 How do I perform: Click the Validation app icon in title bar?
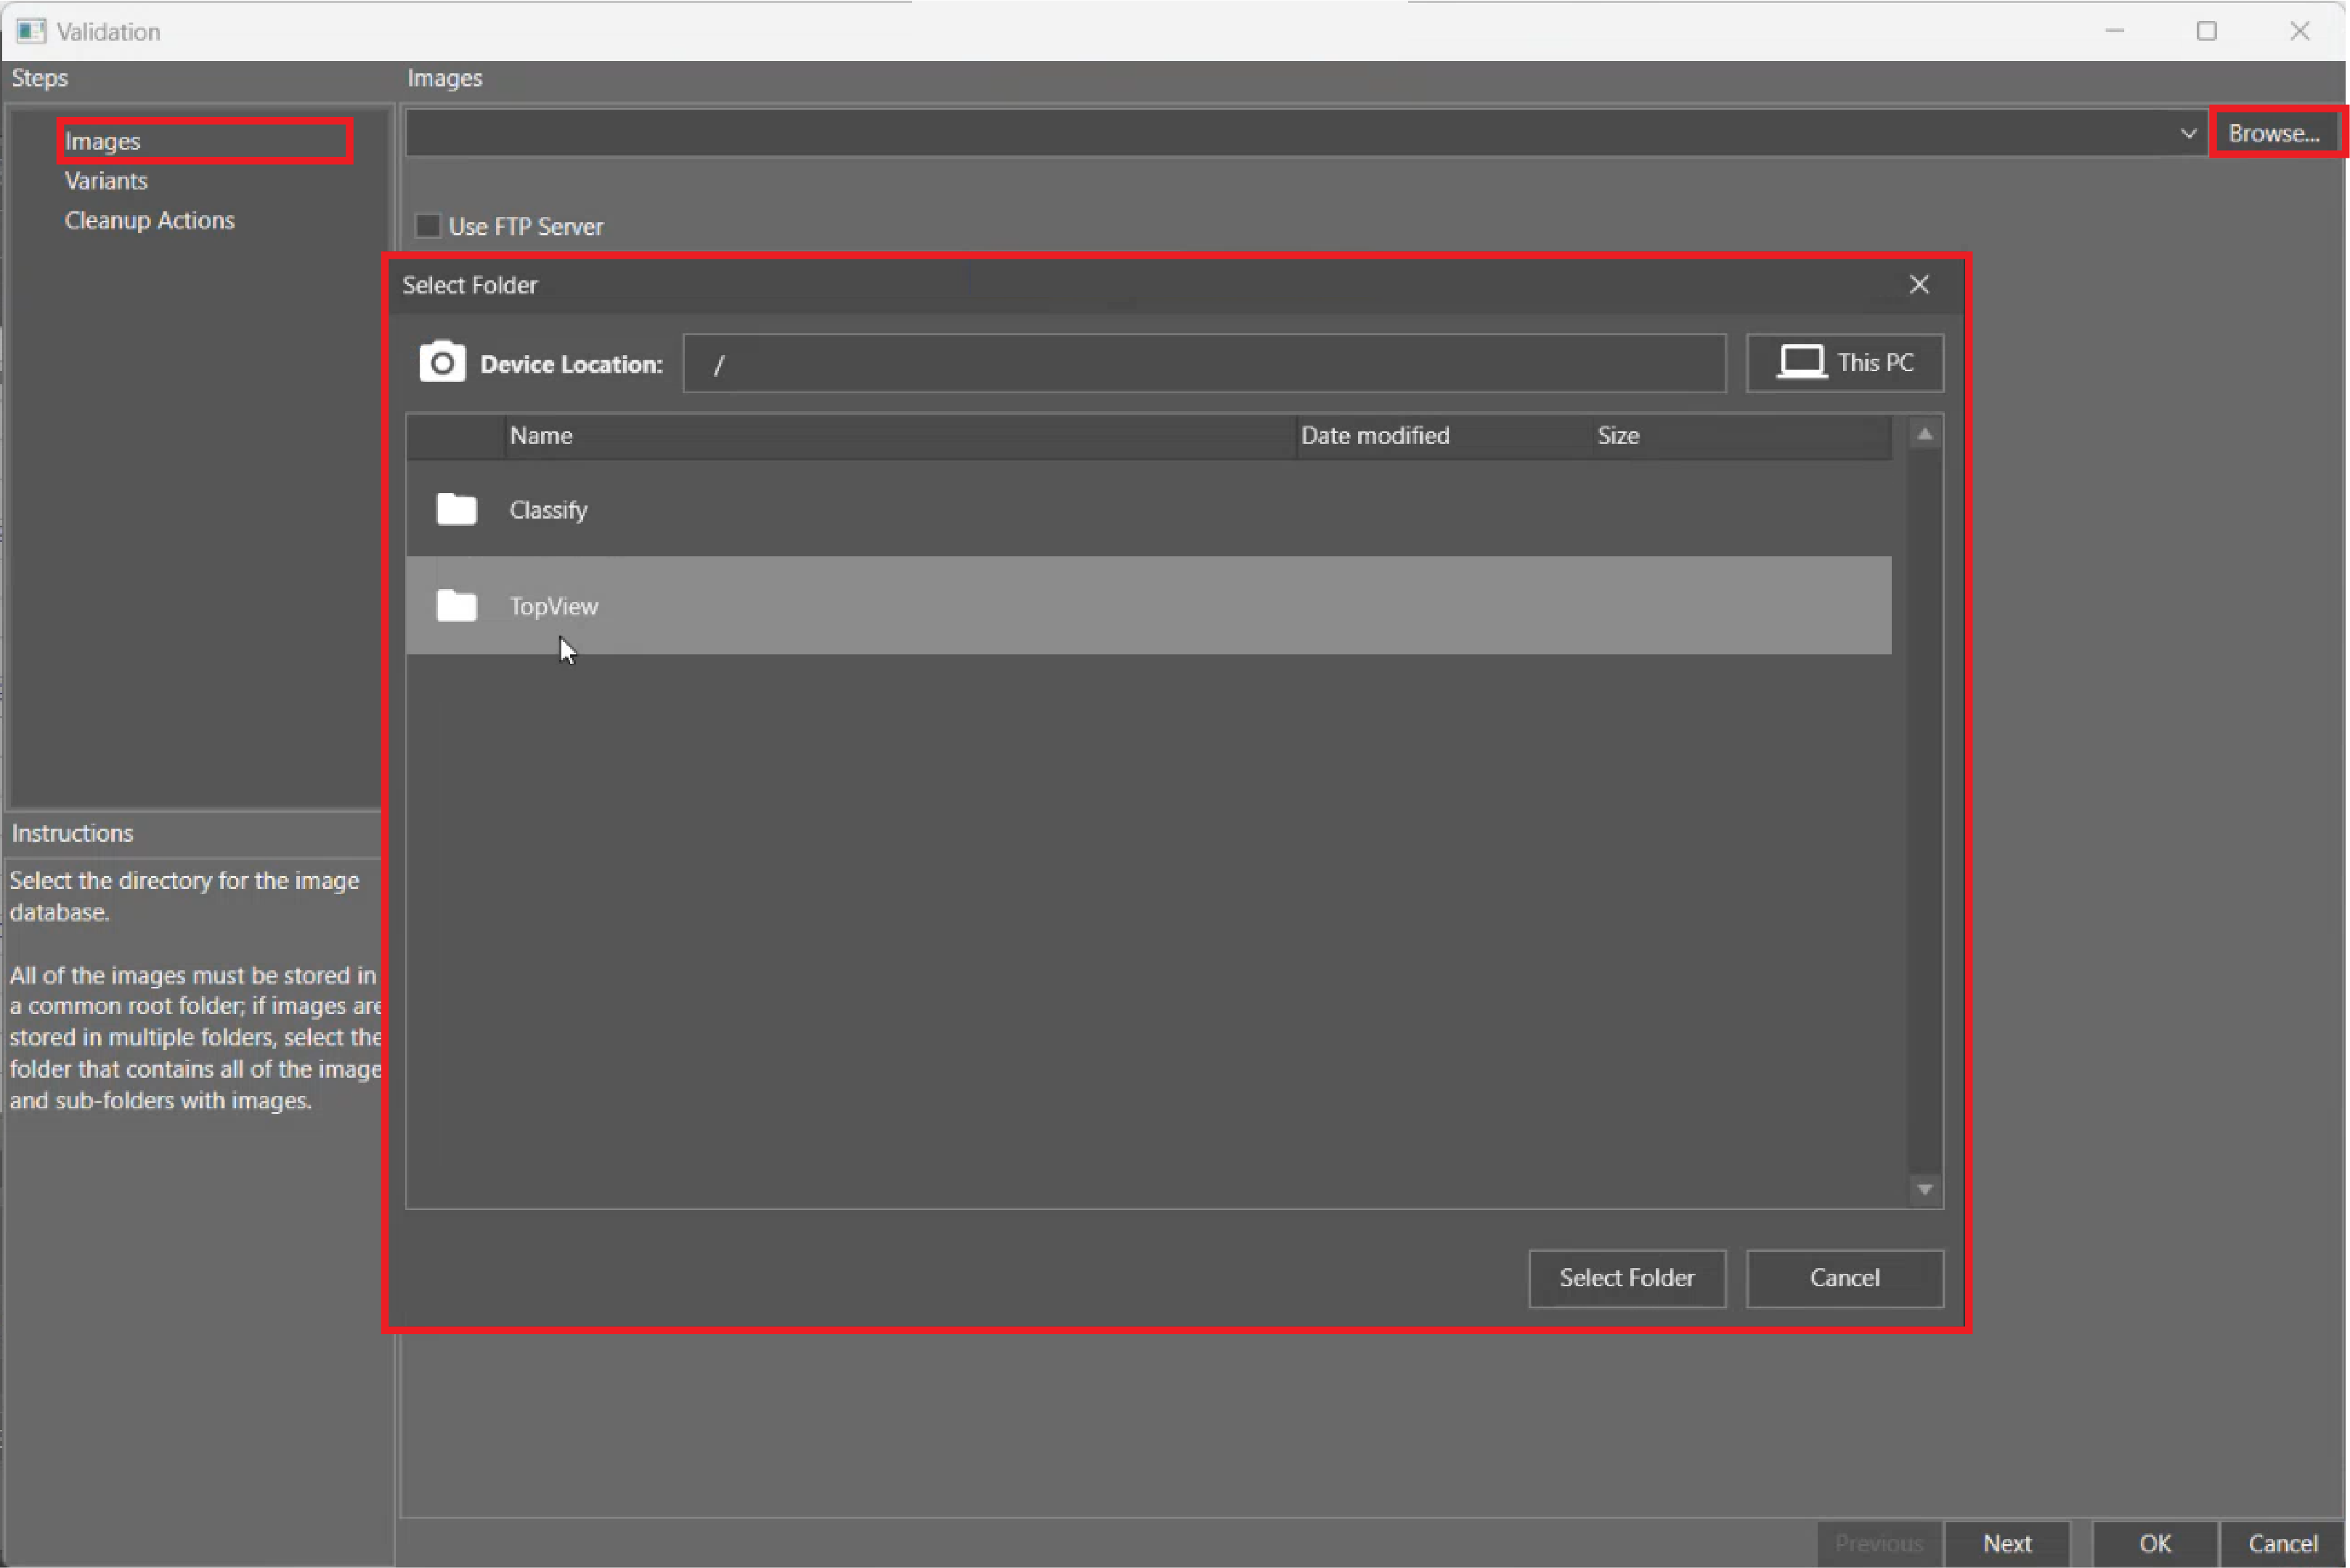30,31
